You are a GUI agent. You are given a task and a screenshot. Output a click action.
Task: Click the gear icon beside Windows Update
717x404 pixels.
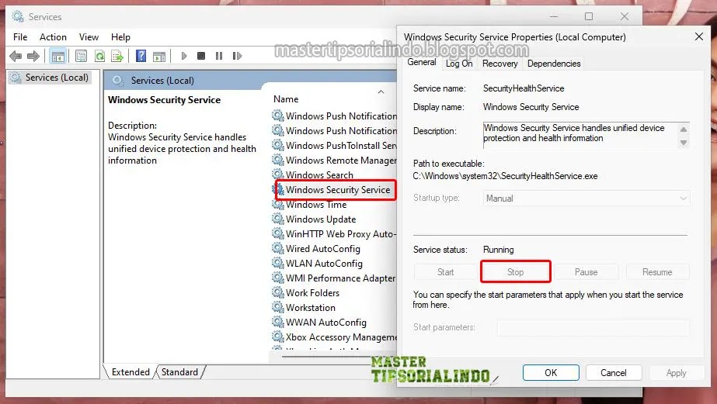pos(278,219)
